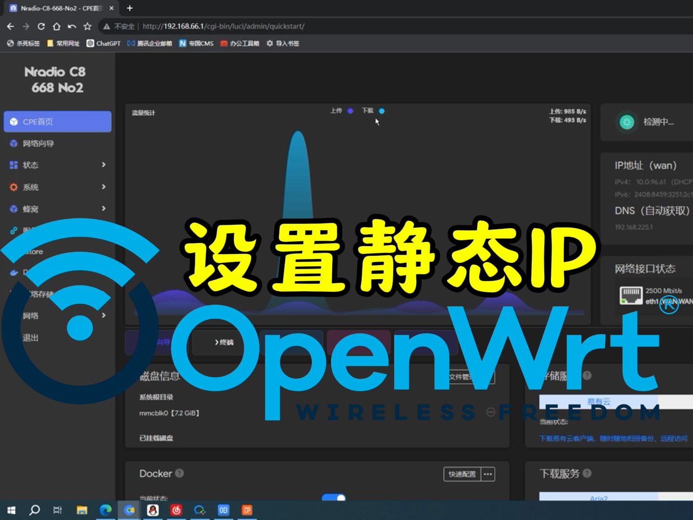Launch Microsoft Edge from the taskbar

[105, 510]
